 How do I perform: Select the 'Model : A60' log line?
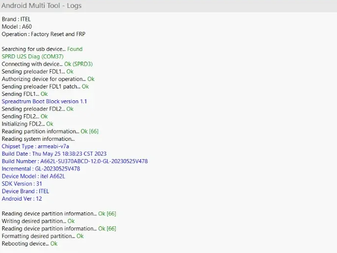pyautogui.click(x=17, y=27)
